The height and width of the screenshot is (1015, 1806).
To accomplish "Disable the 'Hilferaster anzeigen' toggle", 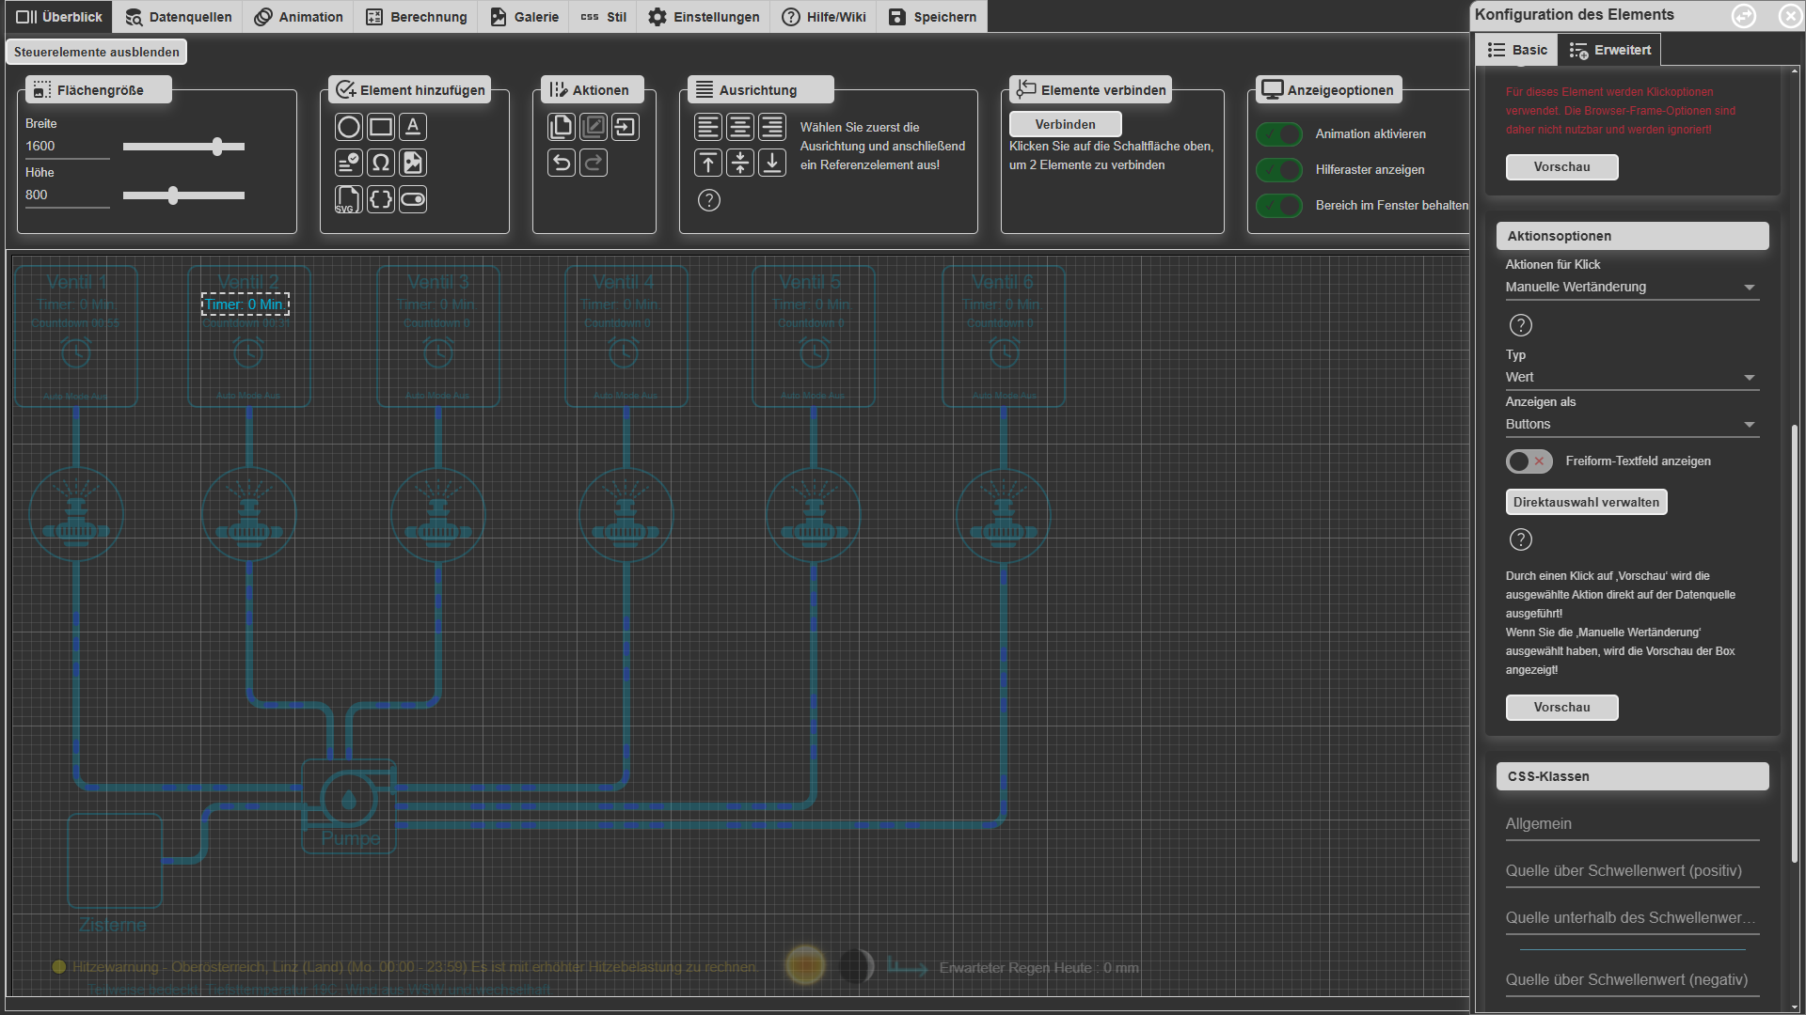I will pos(1279,170).
